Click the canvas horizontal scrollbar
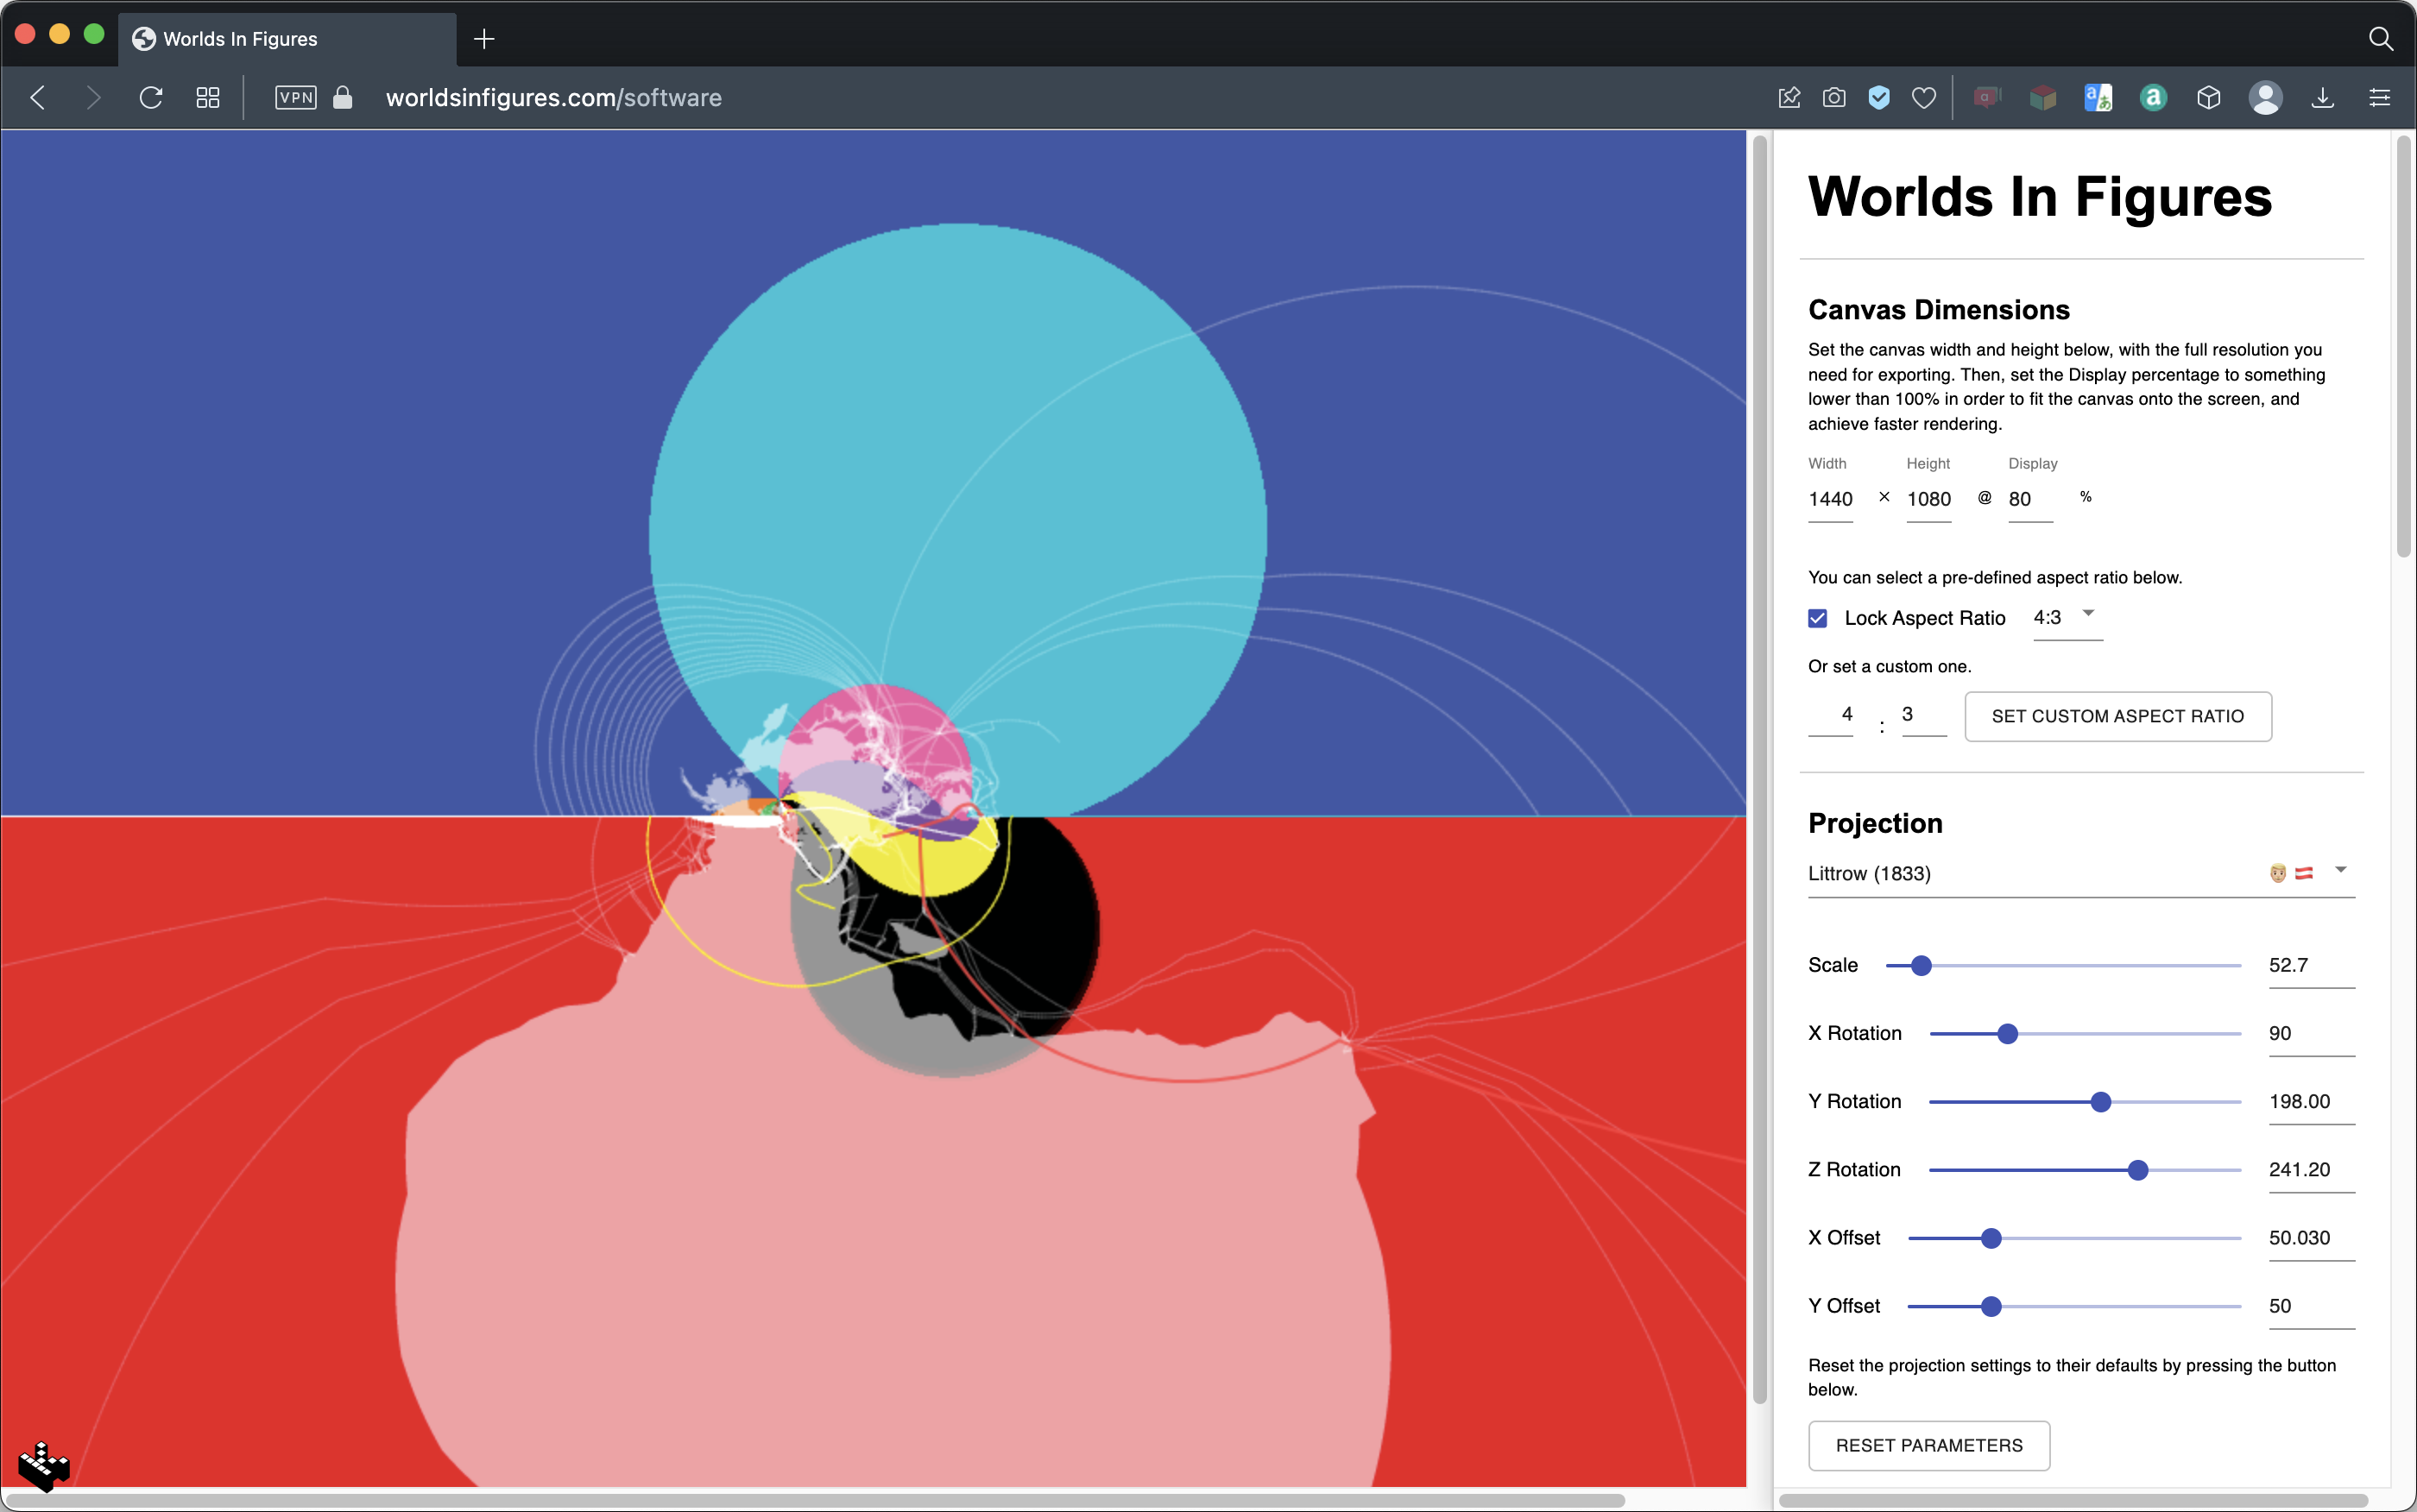Screen dimensions: 2417x1512 point(815,1500)
